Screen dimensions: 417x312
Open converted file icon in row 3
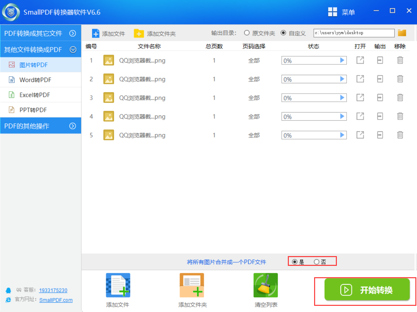point(360,97)
